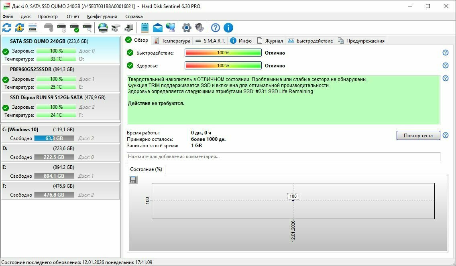Open the Справка menu

pyautogui.click(x=134, y=16)
